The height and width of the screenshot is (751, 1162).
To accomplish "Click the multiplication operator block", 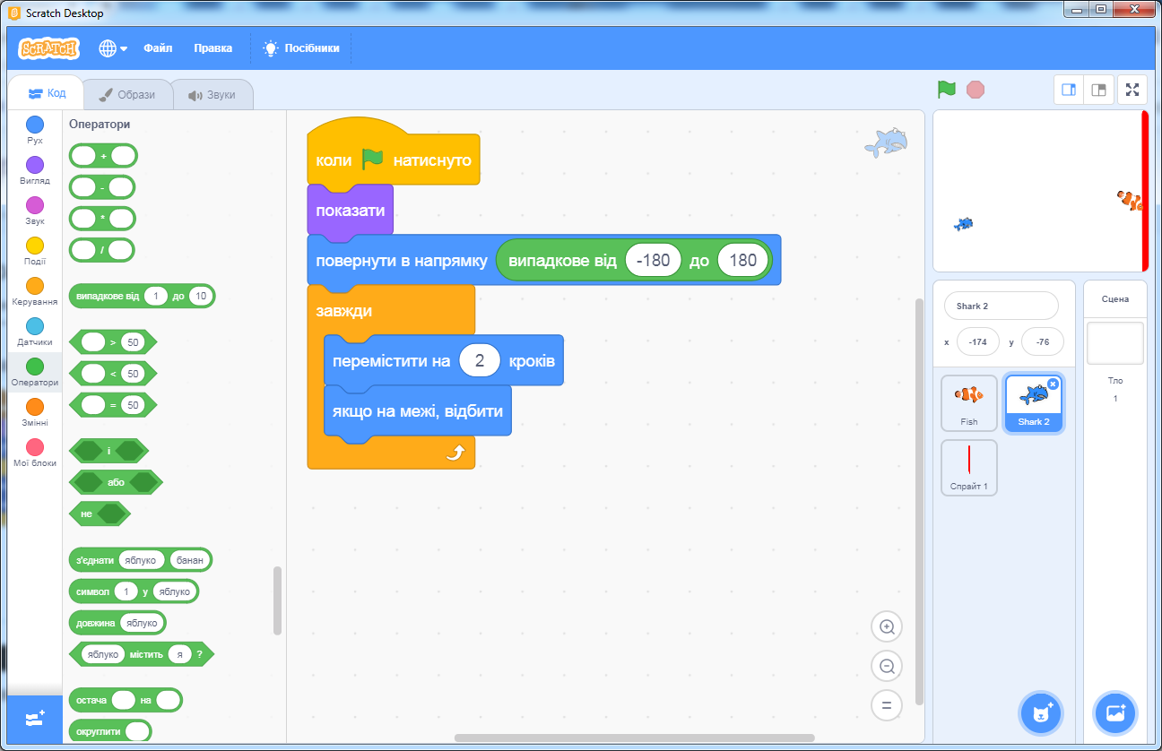I will tap(102, 219).
